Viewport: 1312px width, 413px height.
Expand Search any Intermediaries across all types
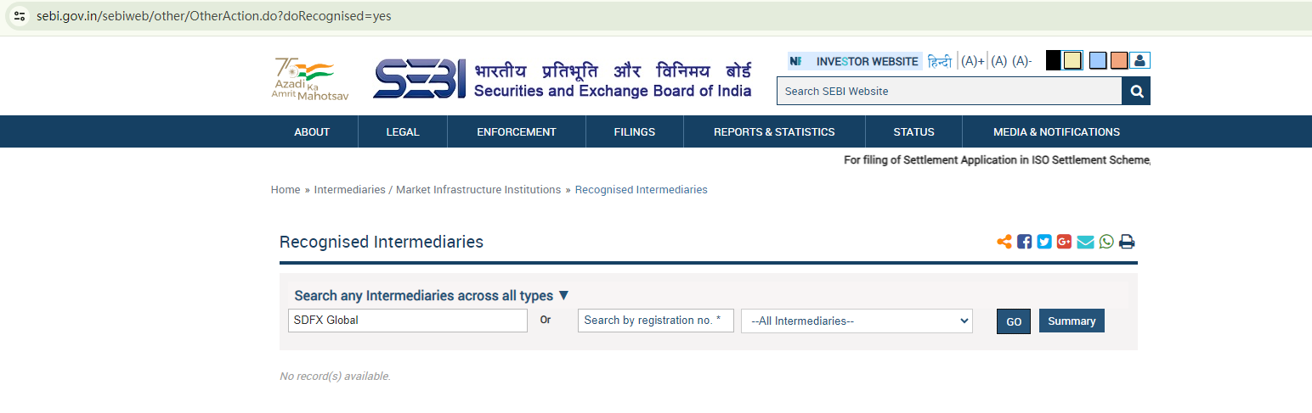point(432,295)
